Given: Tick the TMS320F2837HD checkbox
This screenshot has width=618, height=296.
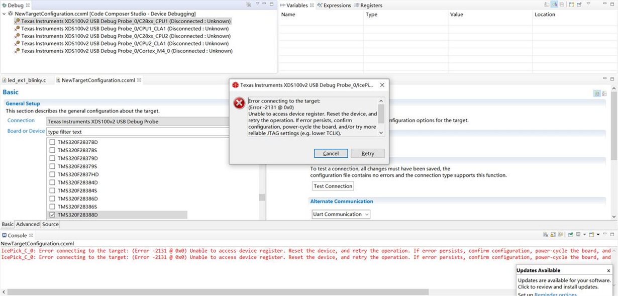Looking at the screenshot, I should point(52,174).
